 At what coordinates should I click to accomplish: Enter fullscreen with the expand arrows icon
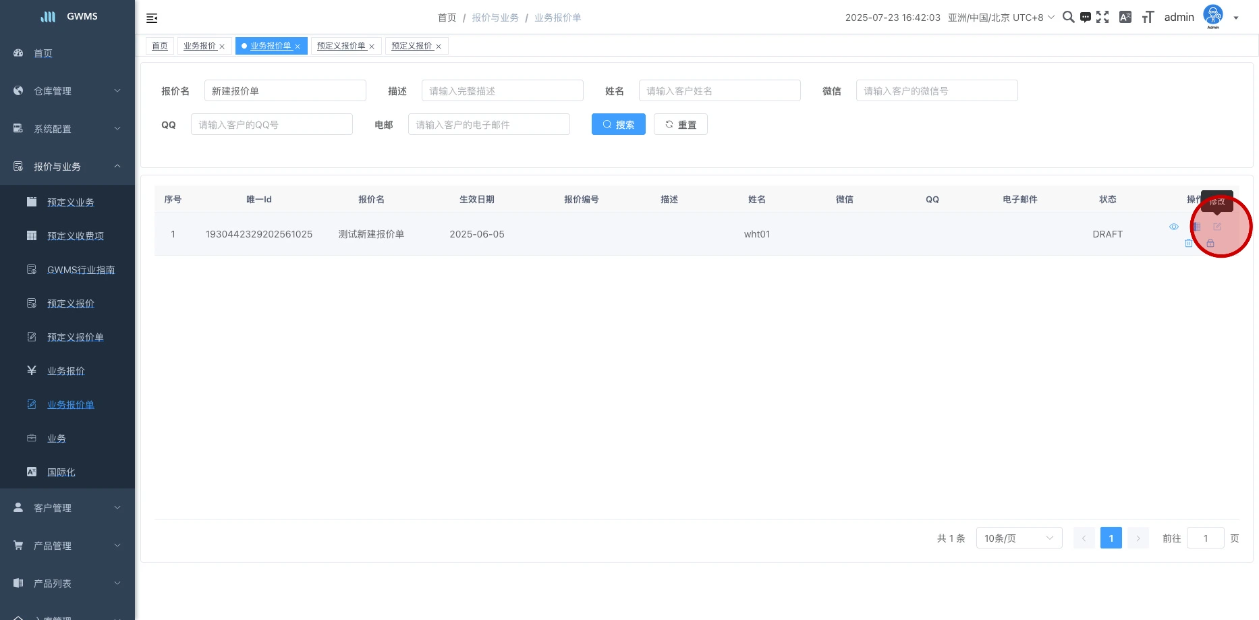[x=1102, y=18]
